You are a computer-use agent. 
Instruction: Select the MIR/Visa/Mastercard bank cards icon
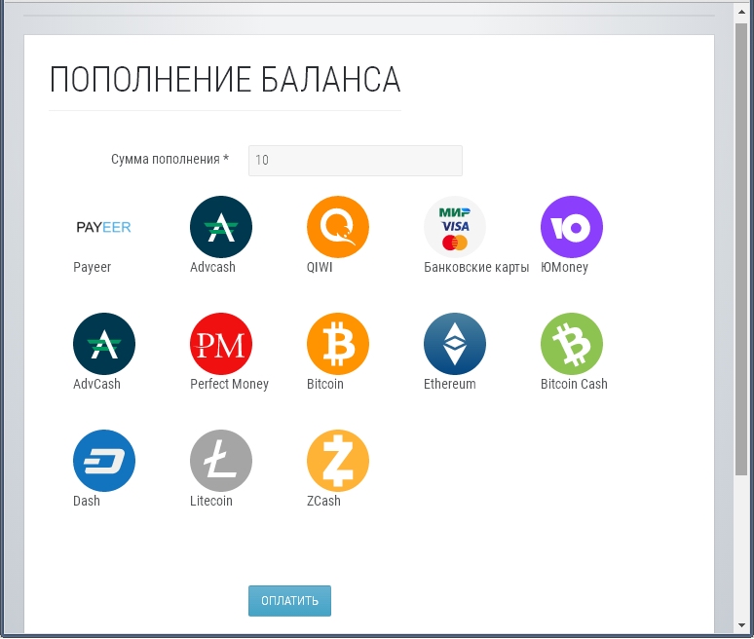(x=454, y=227)
